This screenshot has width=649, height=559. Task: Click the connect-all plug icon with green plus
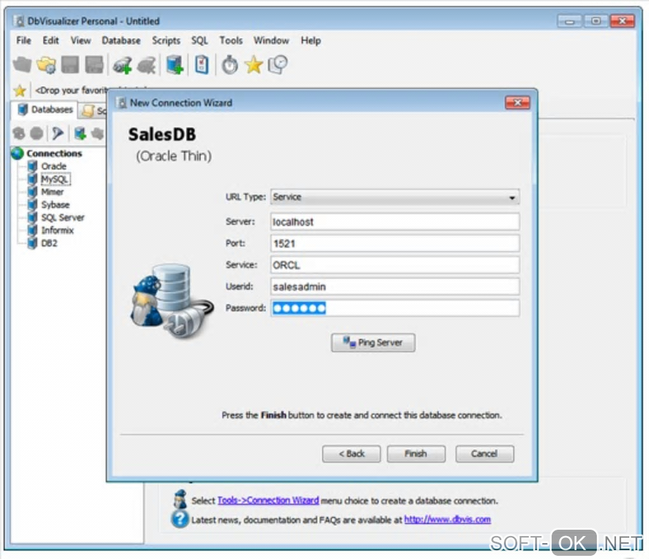tap(123, 65)
